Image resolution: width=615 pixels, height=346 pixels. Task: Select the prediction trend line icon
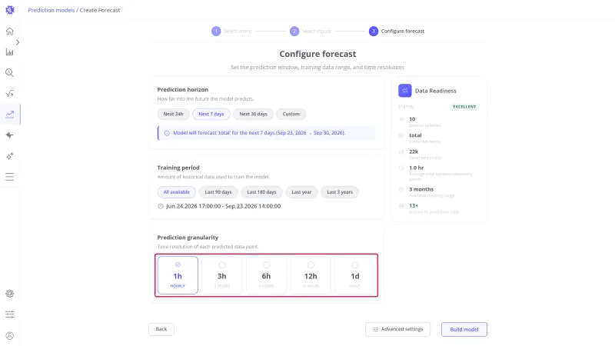[10, 114]
